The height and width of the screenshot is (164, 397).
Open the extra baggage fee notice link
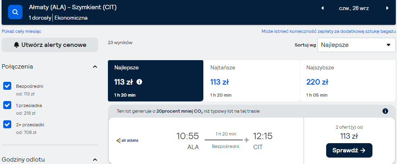329,32
